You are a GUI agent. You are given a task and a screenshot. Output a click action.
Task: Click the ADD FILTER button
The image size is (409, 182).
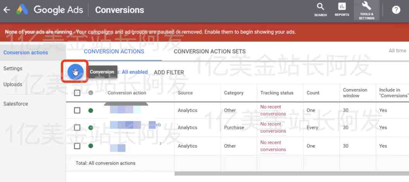pyautogui.click(x=169, y=72)
